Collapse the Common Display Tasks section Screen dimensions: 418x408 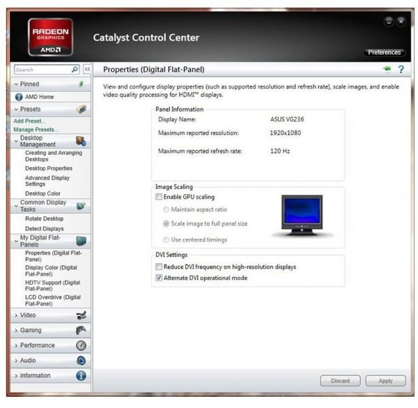pos(16,206)
